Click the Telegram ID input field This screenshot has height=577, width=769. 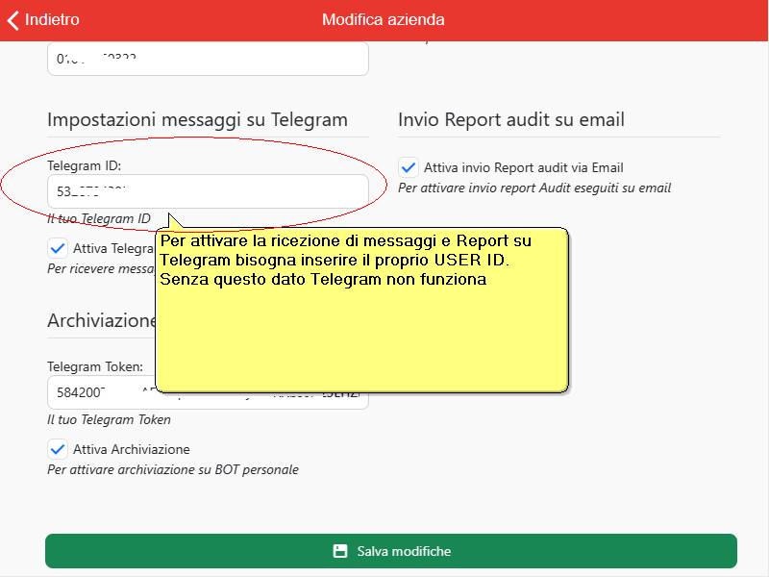click(x=208, y=191)
